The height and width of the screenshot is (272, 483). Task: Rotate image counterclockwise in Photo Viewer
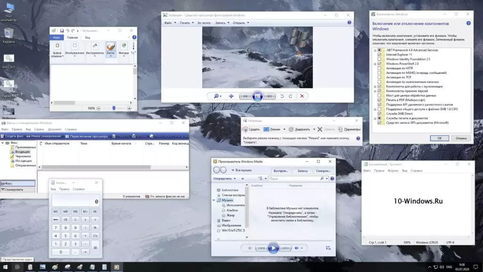[x=282, y=96]
